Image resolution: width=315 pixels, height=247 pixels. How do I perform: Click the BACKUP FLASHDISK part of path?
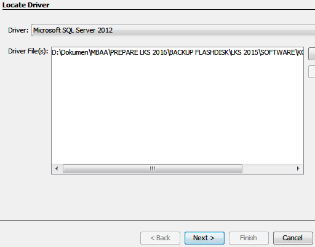pos(199,52)
